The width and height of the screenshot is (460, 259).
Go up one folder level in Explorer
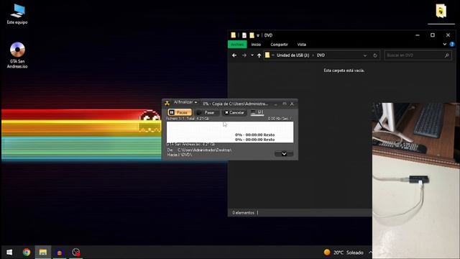click(x=259, y=55)
